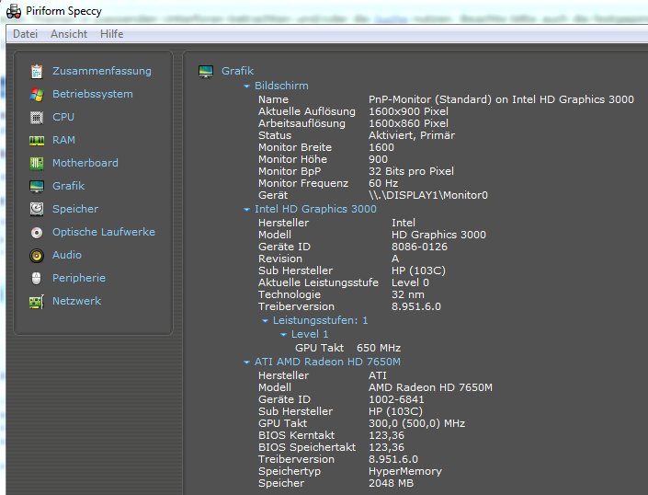Show the CPU section

coord(63,117)
